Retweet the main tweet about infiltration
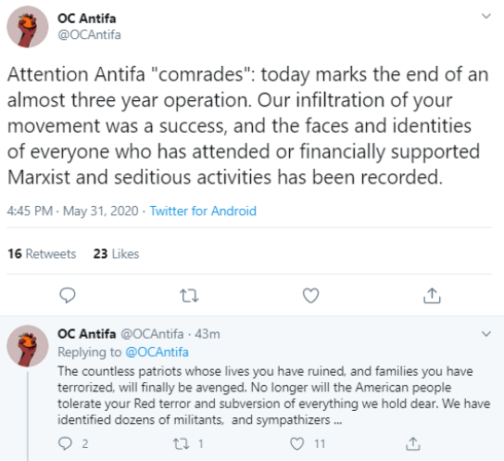 point(189,296)
